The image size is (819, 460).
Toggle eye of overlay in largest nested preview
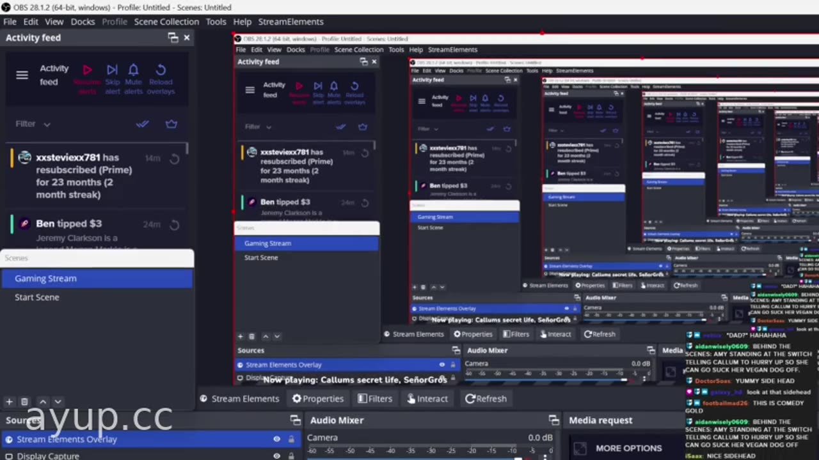(441, 365)
